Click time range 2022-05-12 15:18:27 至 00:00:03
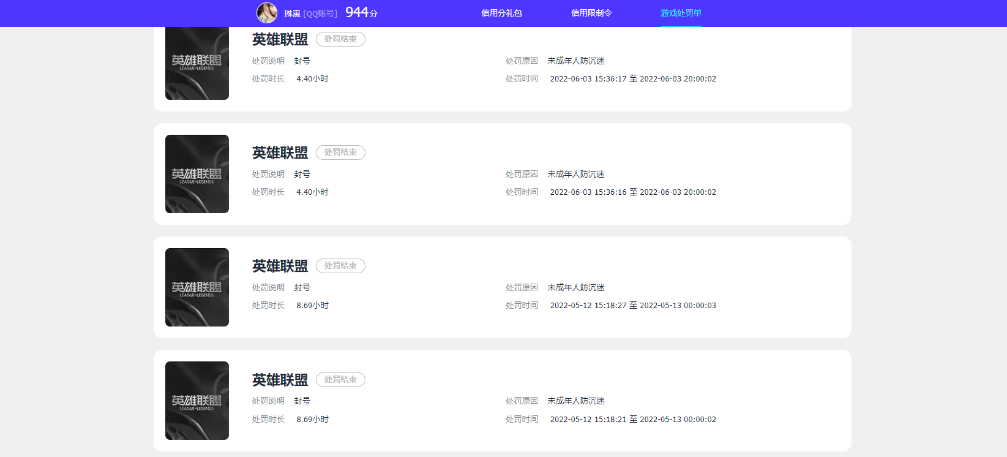Screen dimensions: 1007x457 [x=633, y=305]
